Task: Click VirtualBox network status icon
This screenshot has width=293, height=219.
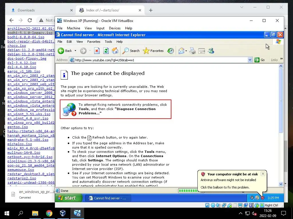Action: 224,205
